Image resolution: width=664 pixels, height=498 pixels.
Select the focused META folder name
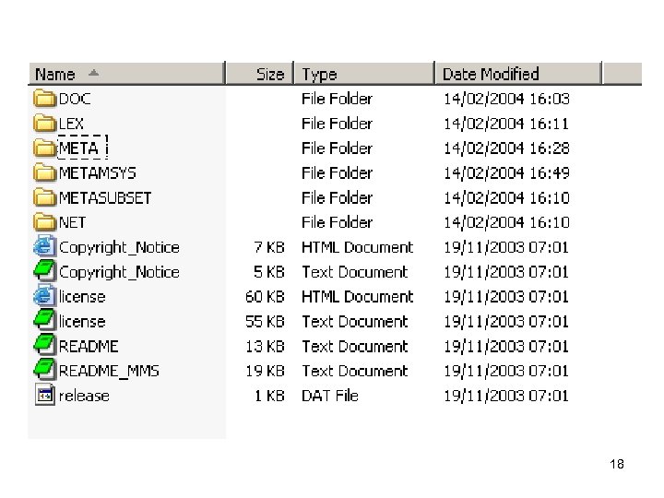click(x=81, y=148)
